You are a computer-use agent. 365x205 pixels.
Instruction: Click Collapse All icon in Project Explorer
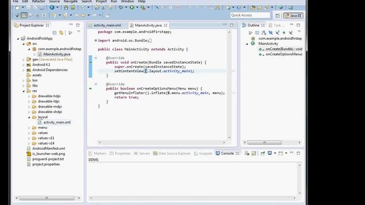55,33
